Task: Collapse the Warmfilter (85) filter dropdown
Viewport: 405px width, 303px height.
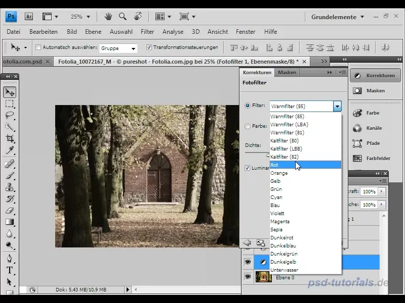Action: (337, 106)
